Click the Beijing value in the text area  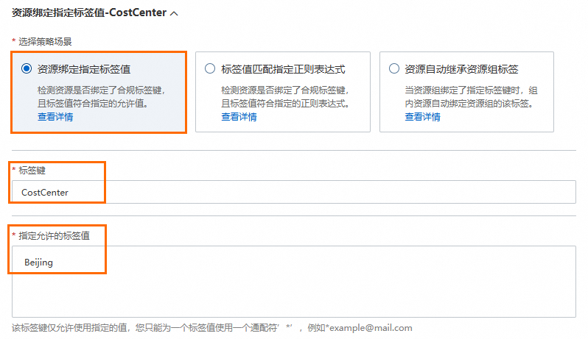(38, 263)
